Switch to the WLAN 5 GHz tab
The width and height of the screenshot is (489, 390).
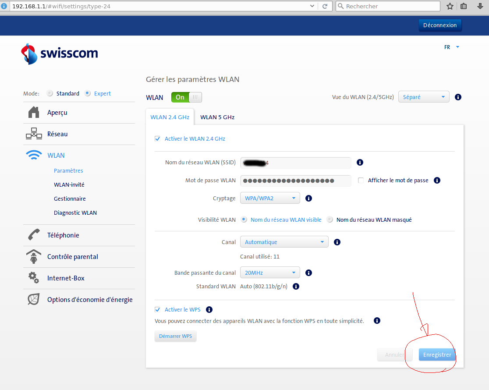pos(217,117)
